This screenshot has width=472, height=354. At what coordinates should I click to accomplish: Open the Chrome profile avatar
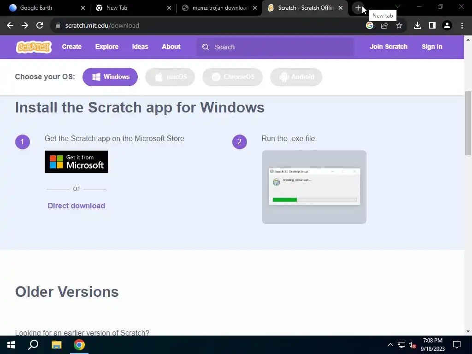pos(447,26)
